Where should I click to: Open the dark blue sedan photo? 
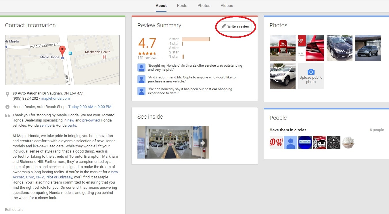(x=340, y=48)
